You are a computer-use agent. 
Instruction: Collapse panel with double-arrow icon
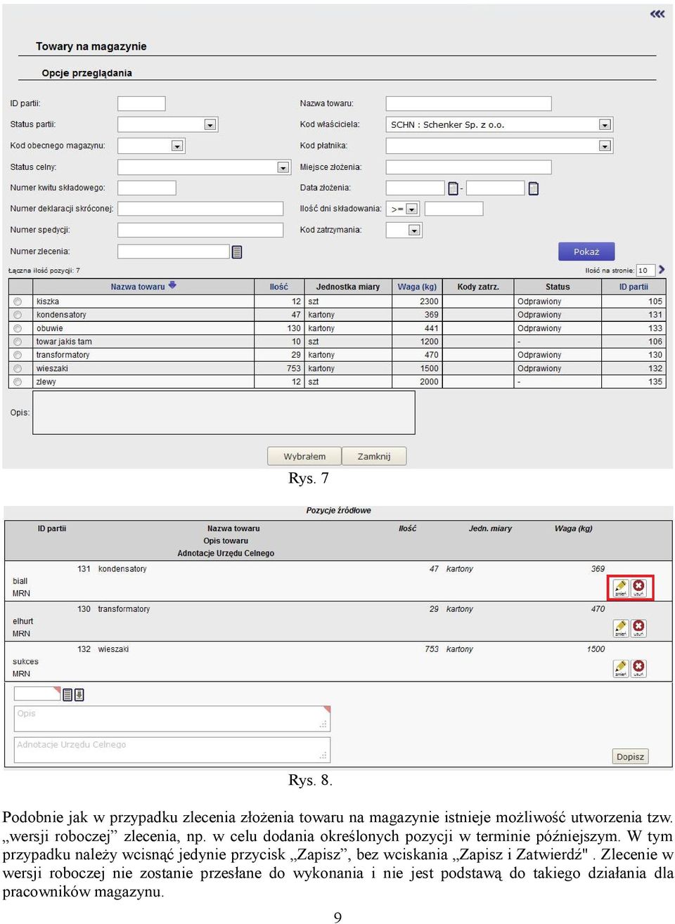pyautogui.click(x=657, y=13)
